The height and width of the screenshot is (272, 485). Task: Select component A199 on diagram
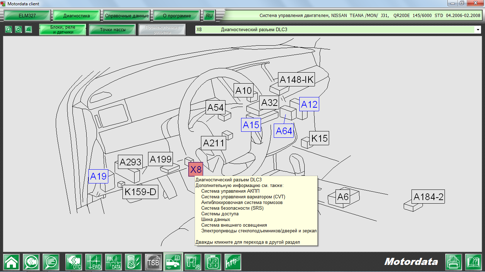coord(160,159)
